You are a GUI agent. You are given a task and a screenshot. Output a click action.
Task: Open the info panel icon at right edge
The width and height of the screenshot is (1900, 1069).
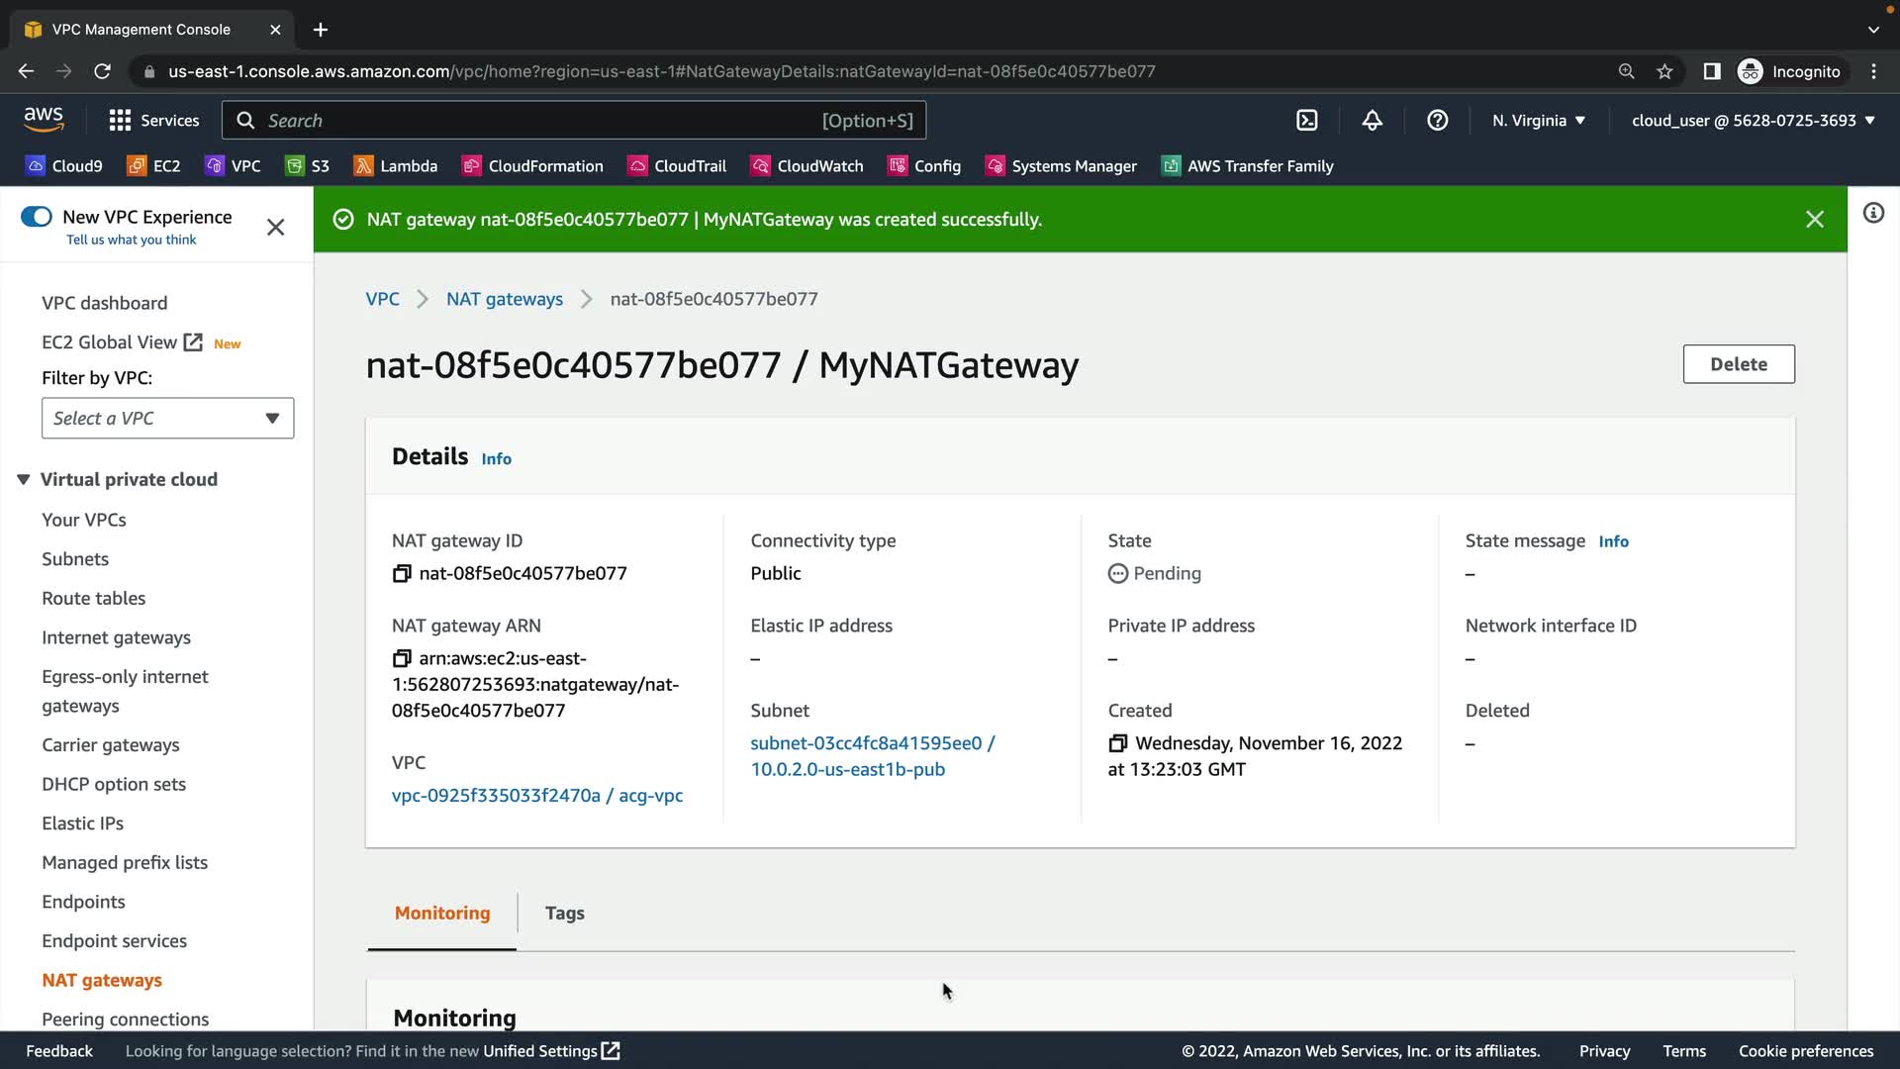coord(1873,214)
